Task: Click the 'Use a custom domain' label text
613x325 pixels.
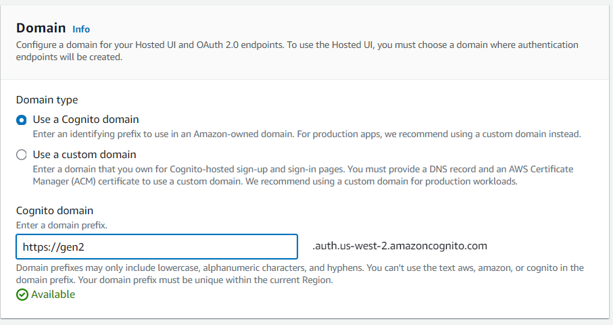Action: point(84,155)
